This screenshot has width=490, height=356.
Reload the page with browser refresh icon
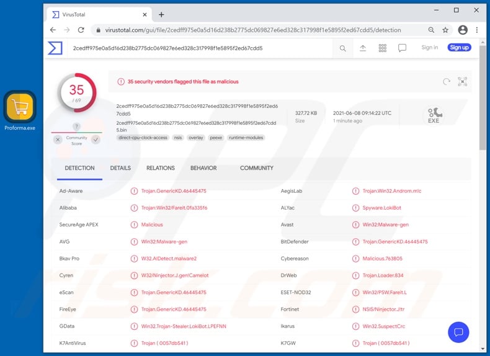[x=81, y=30]
